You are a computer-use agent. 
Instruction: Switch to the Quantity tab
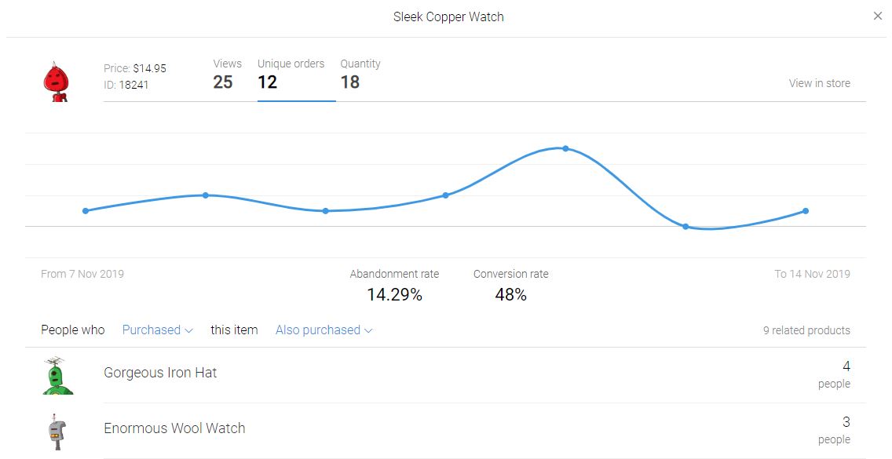360,75
